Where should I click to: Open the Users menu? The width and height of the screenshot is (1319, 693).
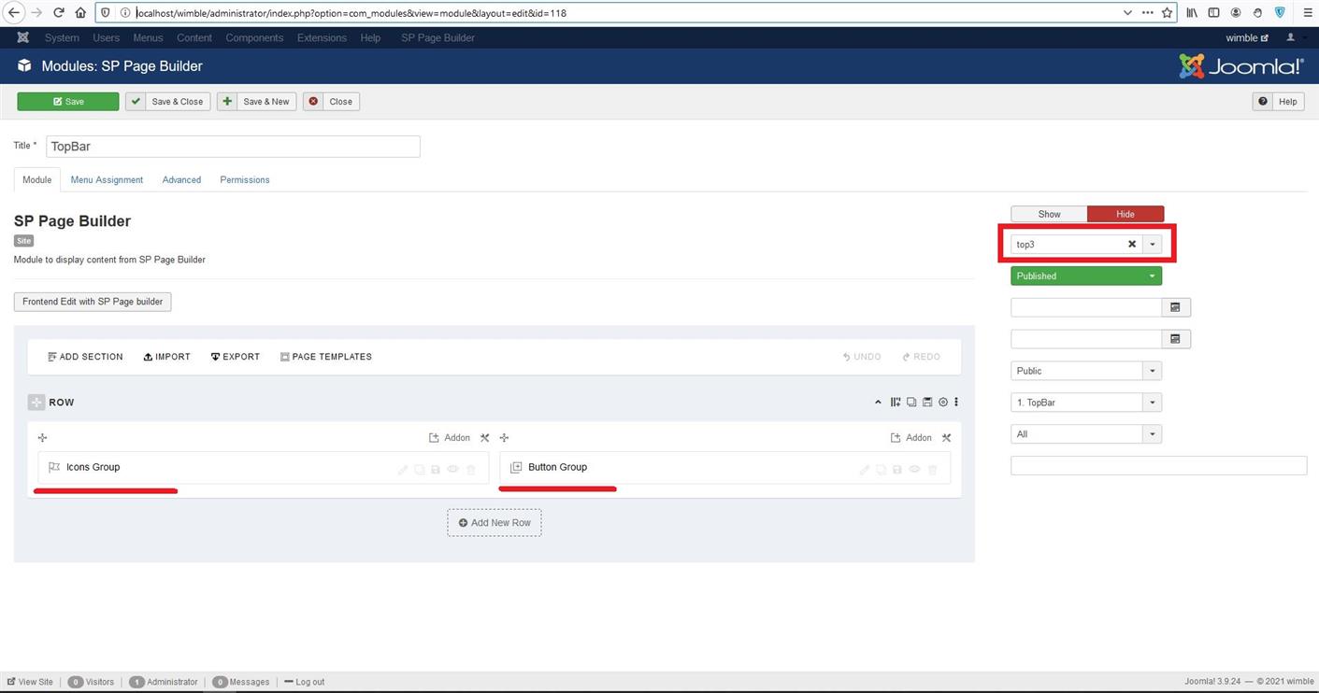click(106, 38)
